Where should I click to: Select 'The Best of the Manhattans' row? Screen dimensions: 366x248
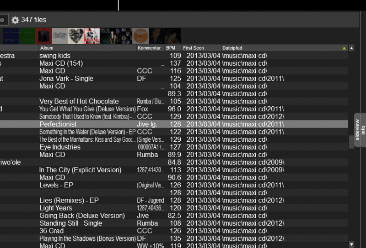pyautogui.click(x=174, y=139)
